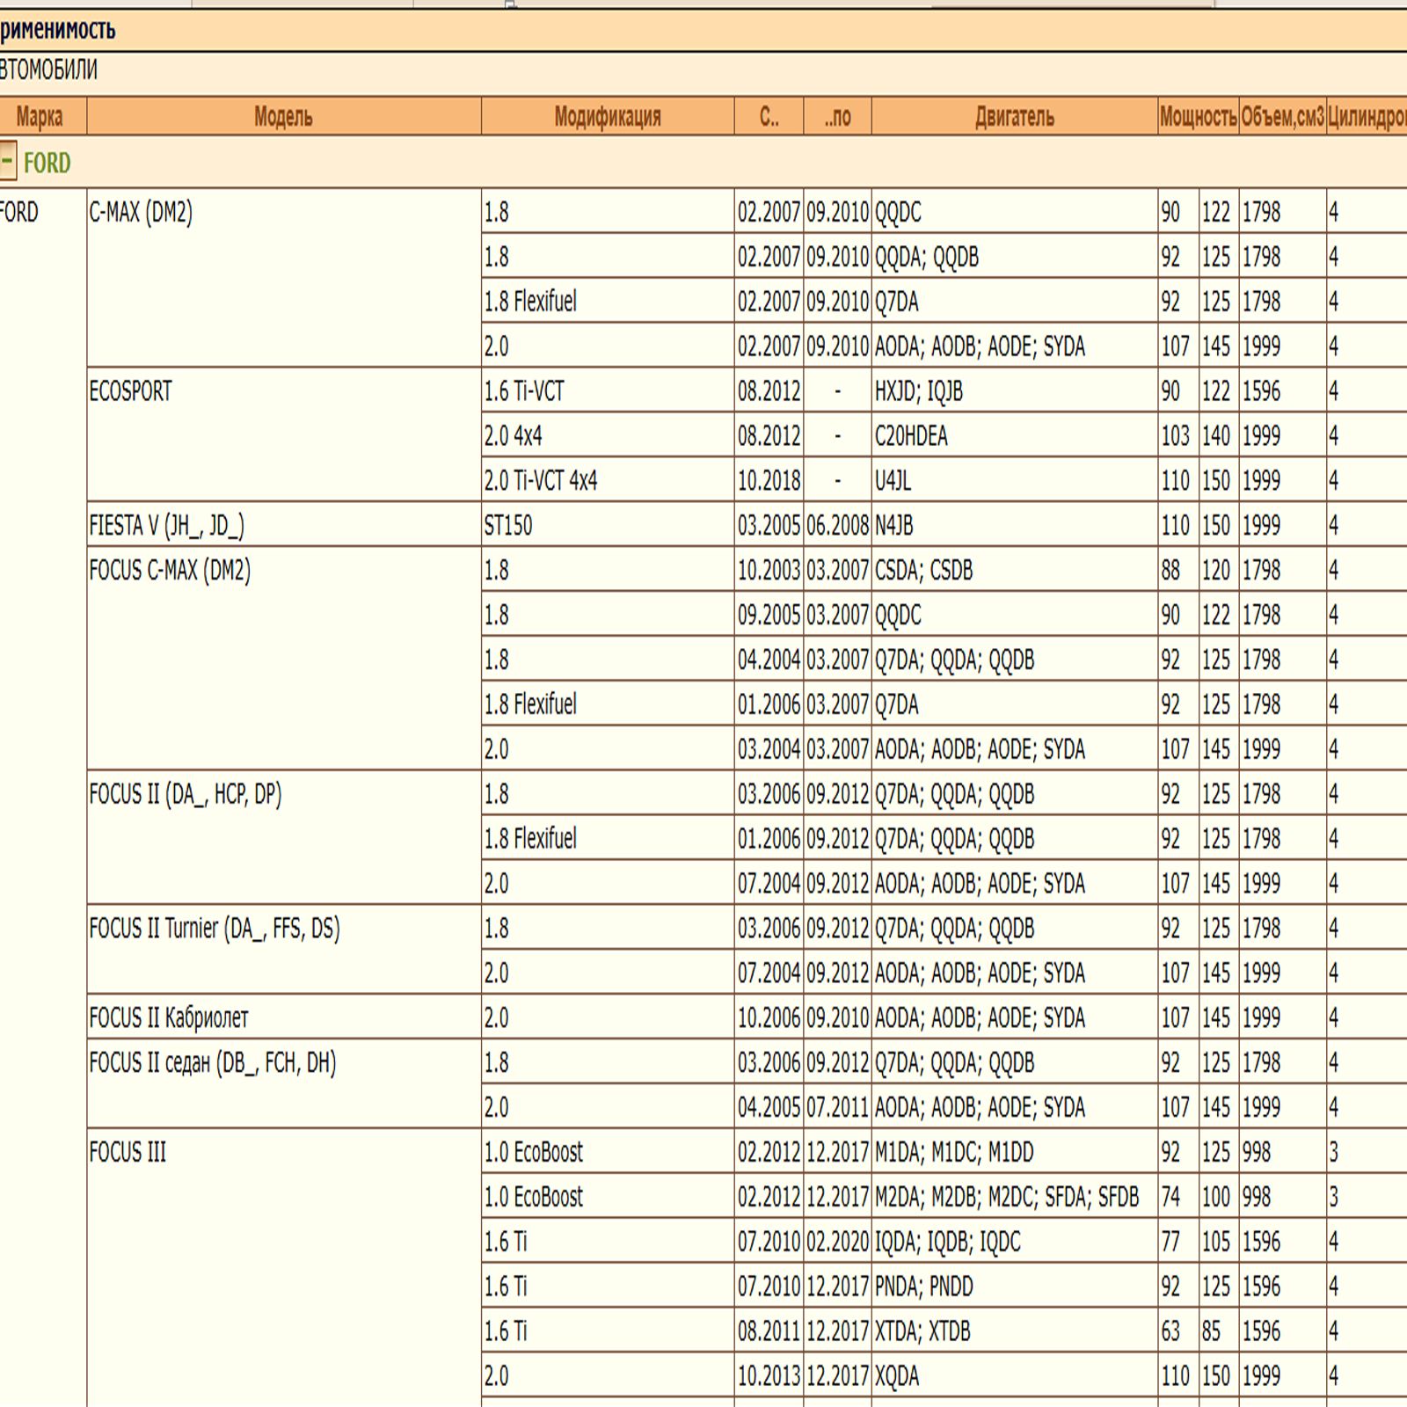1407x1407 pixels.
Task: Click the FOCUS II Turnier (DA_, FFS, DS) cell
Action: (215, 929)
